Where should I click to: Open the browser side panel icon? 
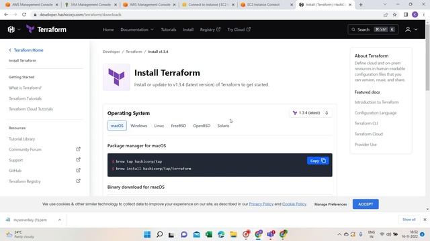point(406,15)
